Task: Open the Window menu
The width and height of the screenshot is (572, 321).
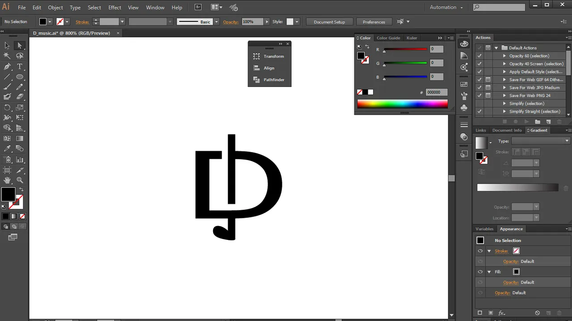Action: pos(155,8)
